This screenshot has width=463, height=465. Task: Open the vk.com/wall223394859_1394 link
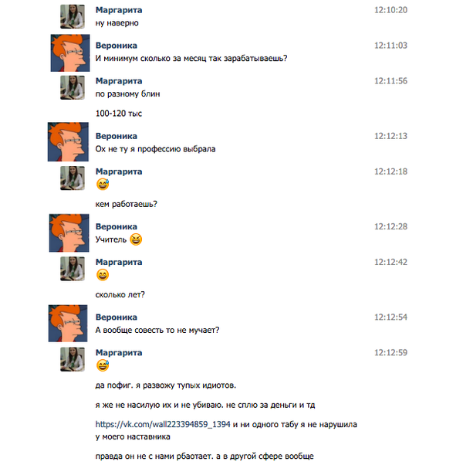click(162, 424)
